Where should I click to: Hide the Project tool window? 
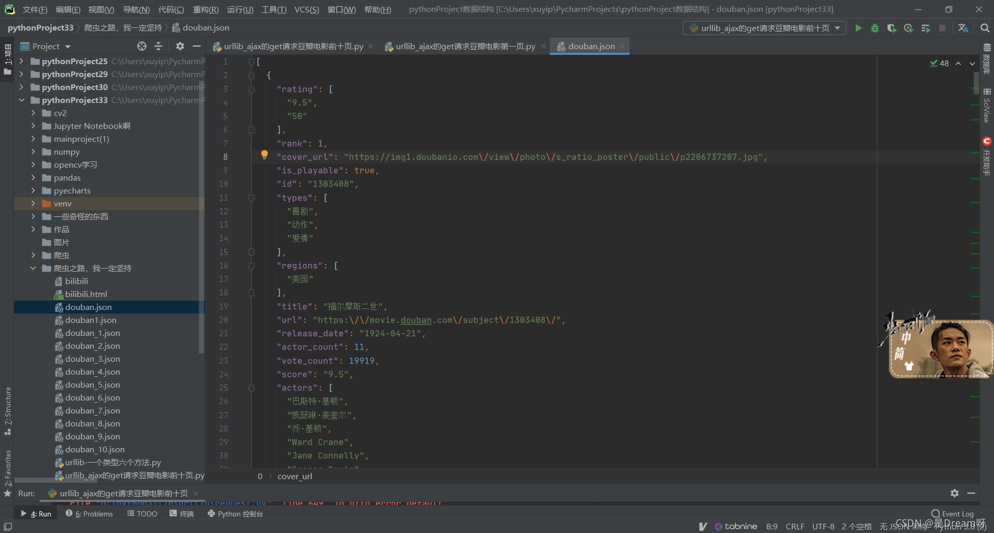197,46
